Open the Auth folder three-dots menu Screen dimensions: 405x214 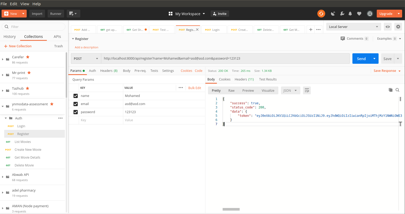click(60, 118)
